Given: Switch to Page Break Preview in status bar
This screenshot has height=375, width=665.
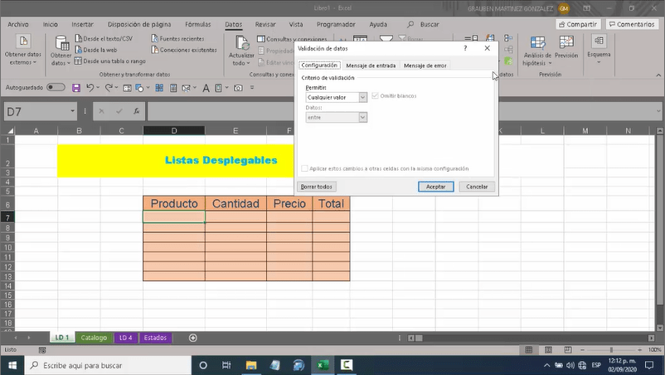Looking at the screenshot, I should click(568, 349).
